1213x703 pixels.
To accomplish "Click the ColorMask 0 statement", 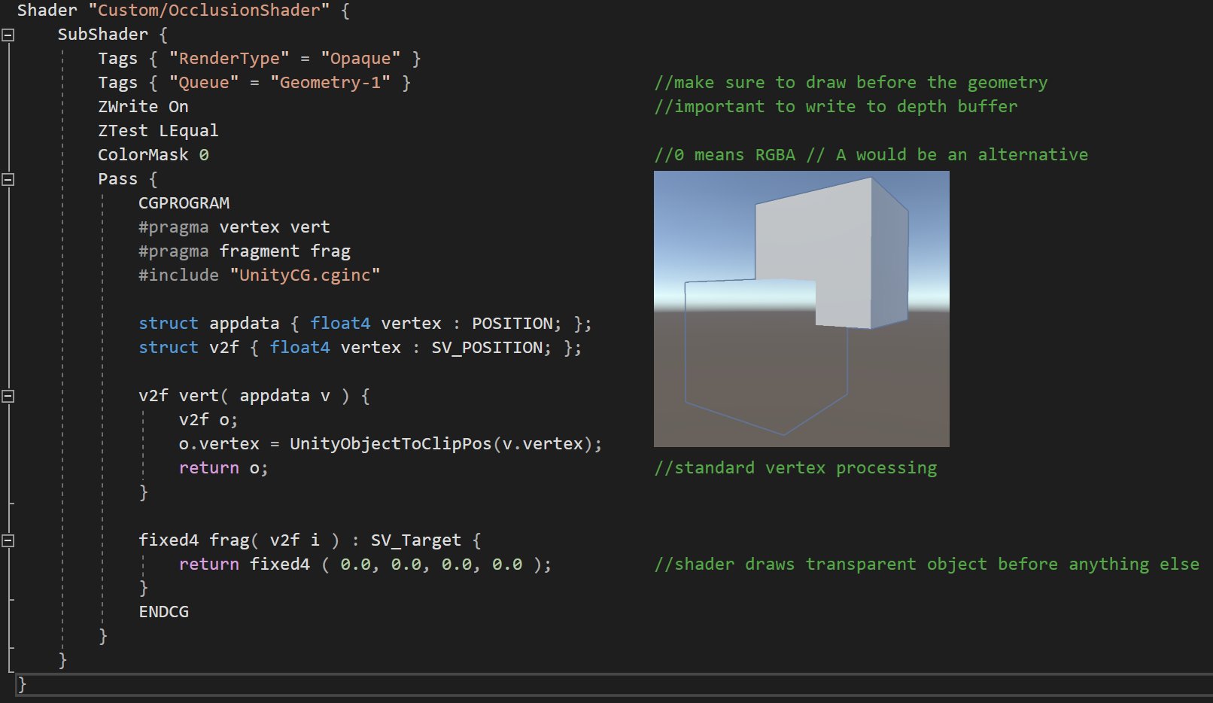I will [154, 155].
